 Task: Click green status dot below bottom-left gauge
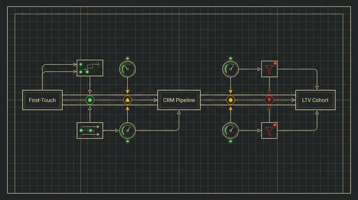click(127, 141)
